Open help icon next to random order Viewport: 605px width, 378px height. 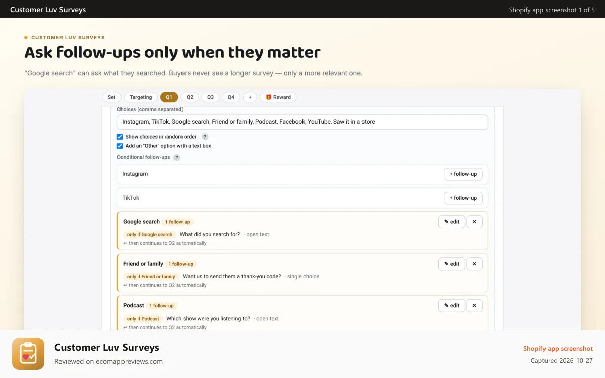[x=205, y=137]
